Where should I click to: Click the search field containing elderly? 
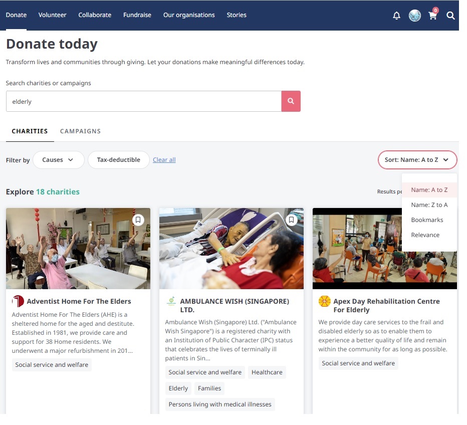(143, 101)
